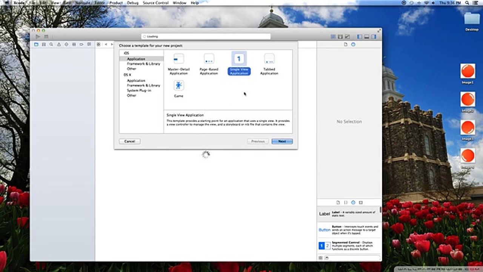Open the Source Control menu
The width and height of the screenshot is (483, 272).
point(155,3)
